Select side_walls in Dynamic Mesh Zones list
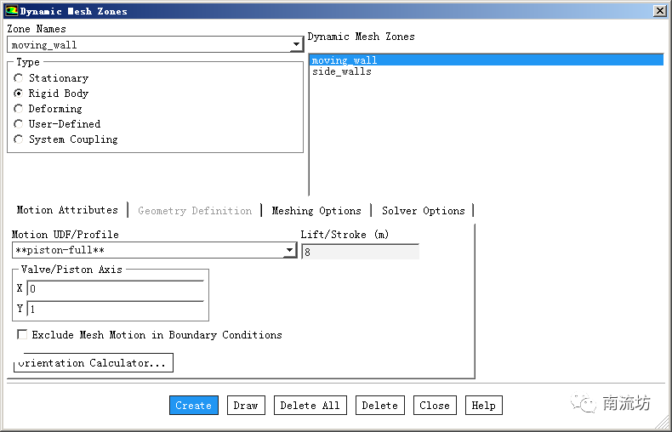Screen dimensions: 672x432 coord(487,71)
